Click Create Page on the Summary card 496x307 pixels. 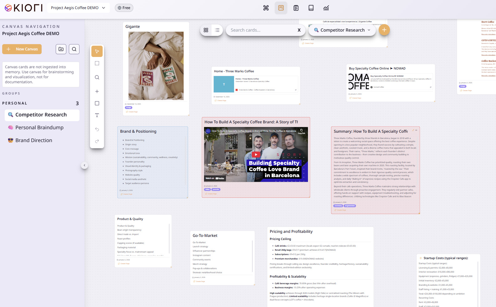click(x=340, y=210)
